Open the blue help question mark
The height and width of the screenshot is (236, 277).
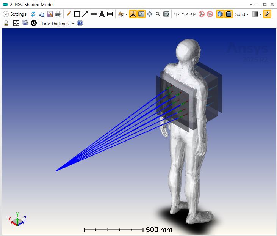[x=80, y=23]
